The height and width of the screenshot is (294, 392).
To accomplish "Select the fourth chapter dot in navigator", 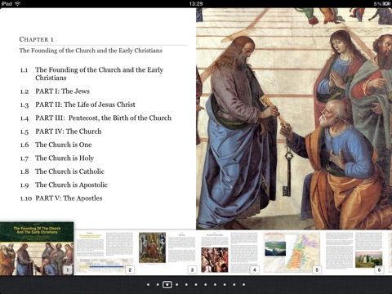I will click(x=177, y=285).
